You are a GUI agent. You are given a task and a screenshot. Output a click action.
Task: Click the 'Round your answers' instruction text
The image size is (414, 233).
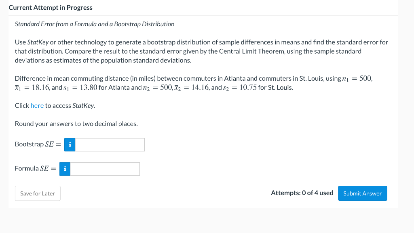click(x=76, y=124)
